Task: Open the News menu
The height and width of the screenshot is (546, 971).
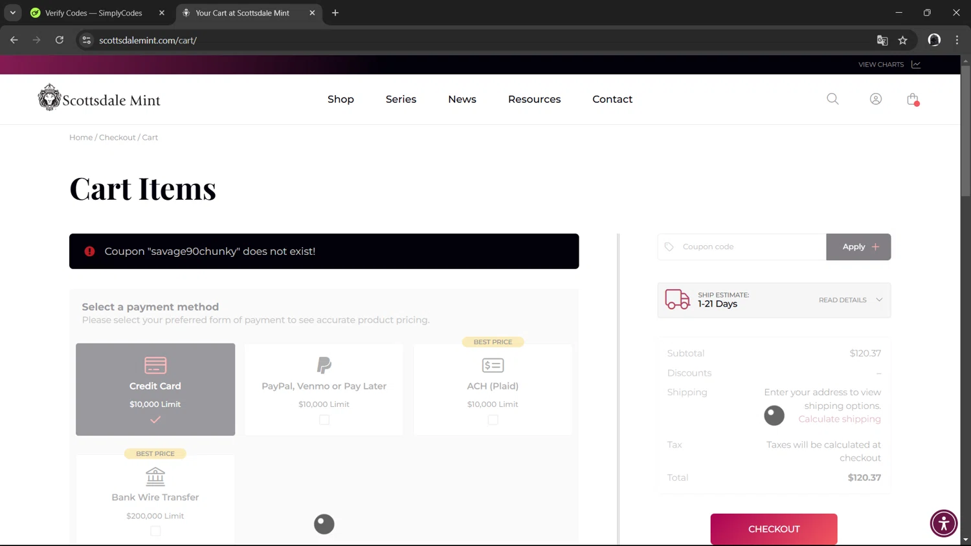Action: (x=462, y=99)
